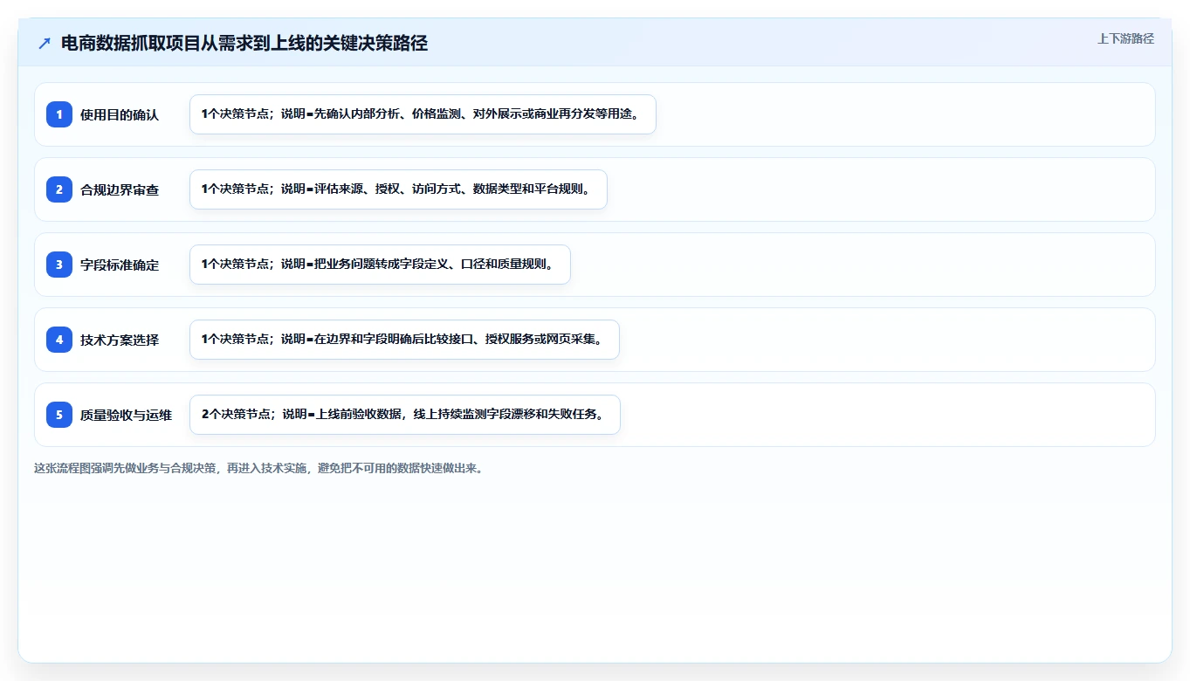
Task: Select step badge 2 for 合规边界审查
Action: point(59,189)
